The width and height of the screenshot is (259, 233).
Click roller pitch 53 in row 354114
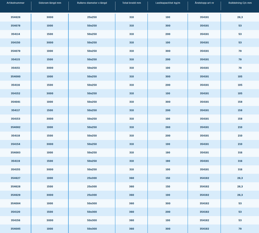240,34
